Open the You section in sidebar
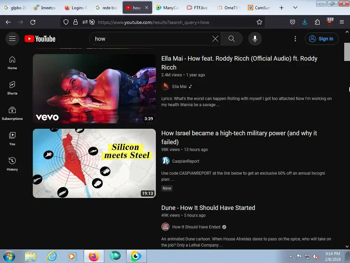 click(x=12, y=139)
